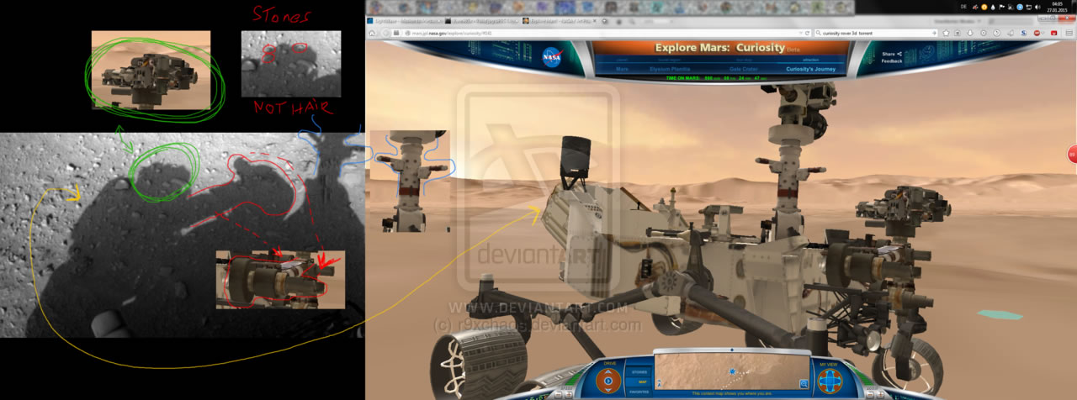Open the browser hamburger menu
Image resolution: width=1077 pixels, height=400 pixels.
(1069, 33)
